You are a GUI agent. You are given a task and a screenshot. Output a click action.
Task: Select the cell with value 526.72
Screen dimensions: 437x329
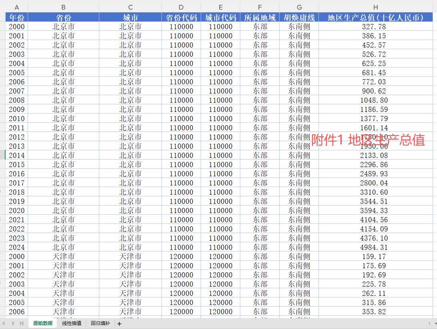click(x=376, y=54)
